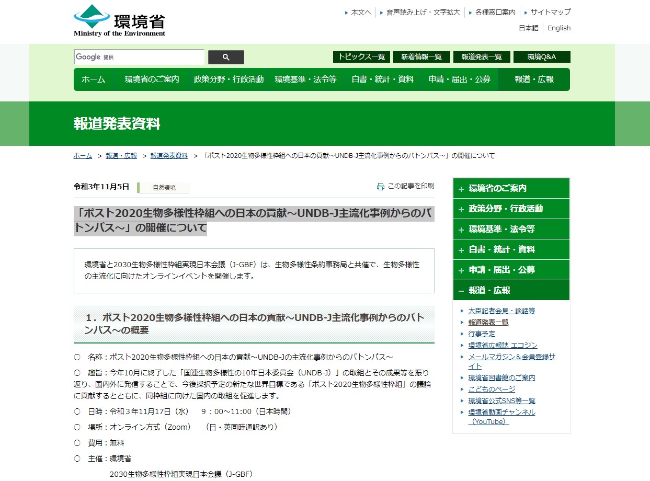Click in the Google search input field
Image resolution: width=650 pixels, height=481 pixels.
coord(152,57)
